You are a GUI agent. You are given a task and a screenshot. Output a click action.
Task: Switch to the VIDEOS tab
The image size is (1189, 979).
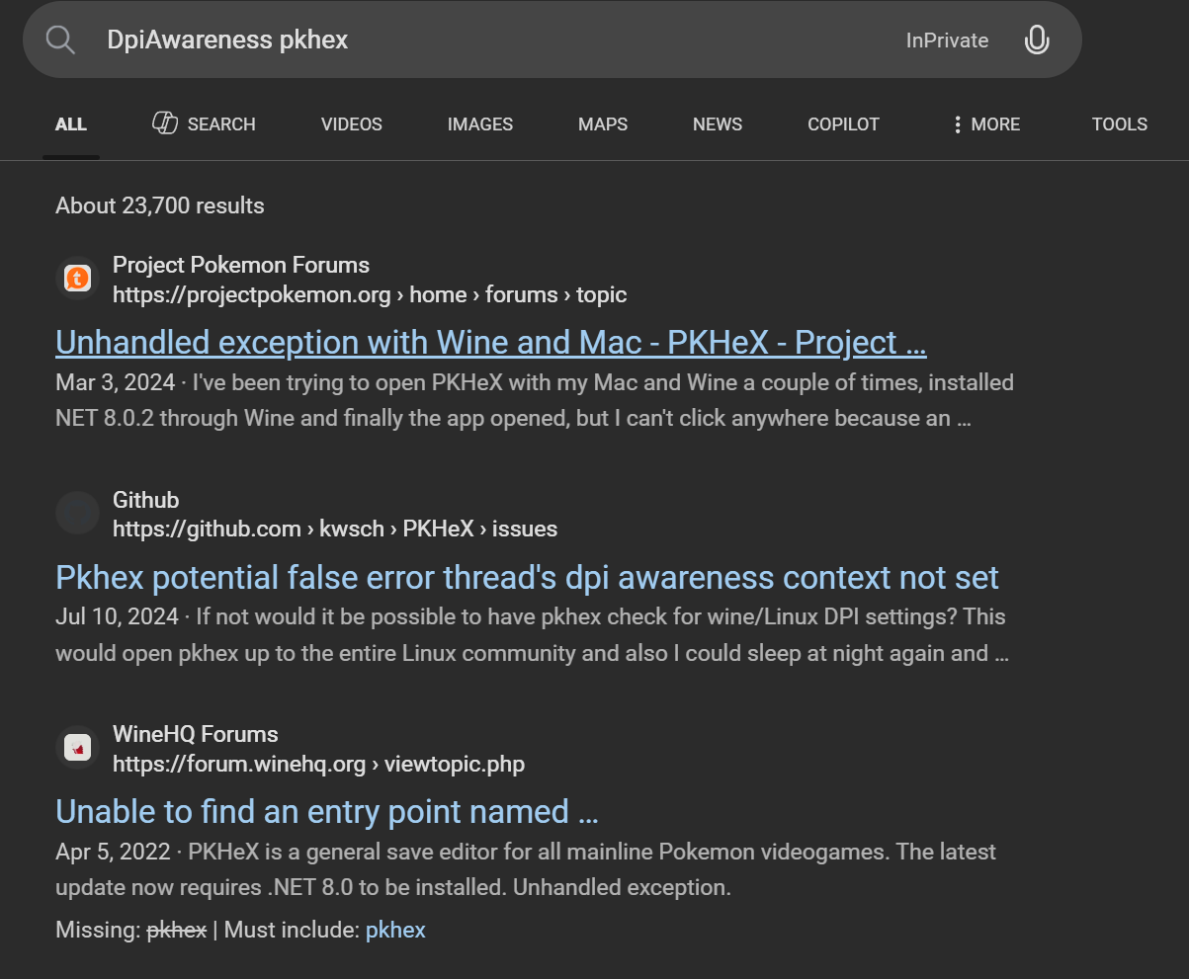coord(351,124)
